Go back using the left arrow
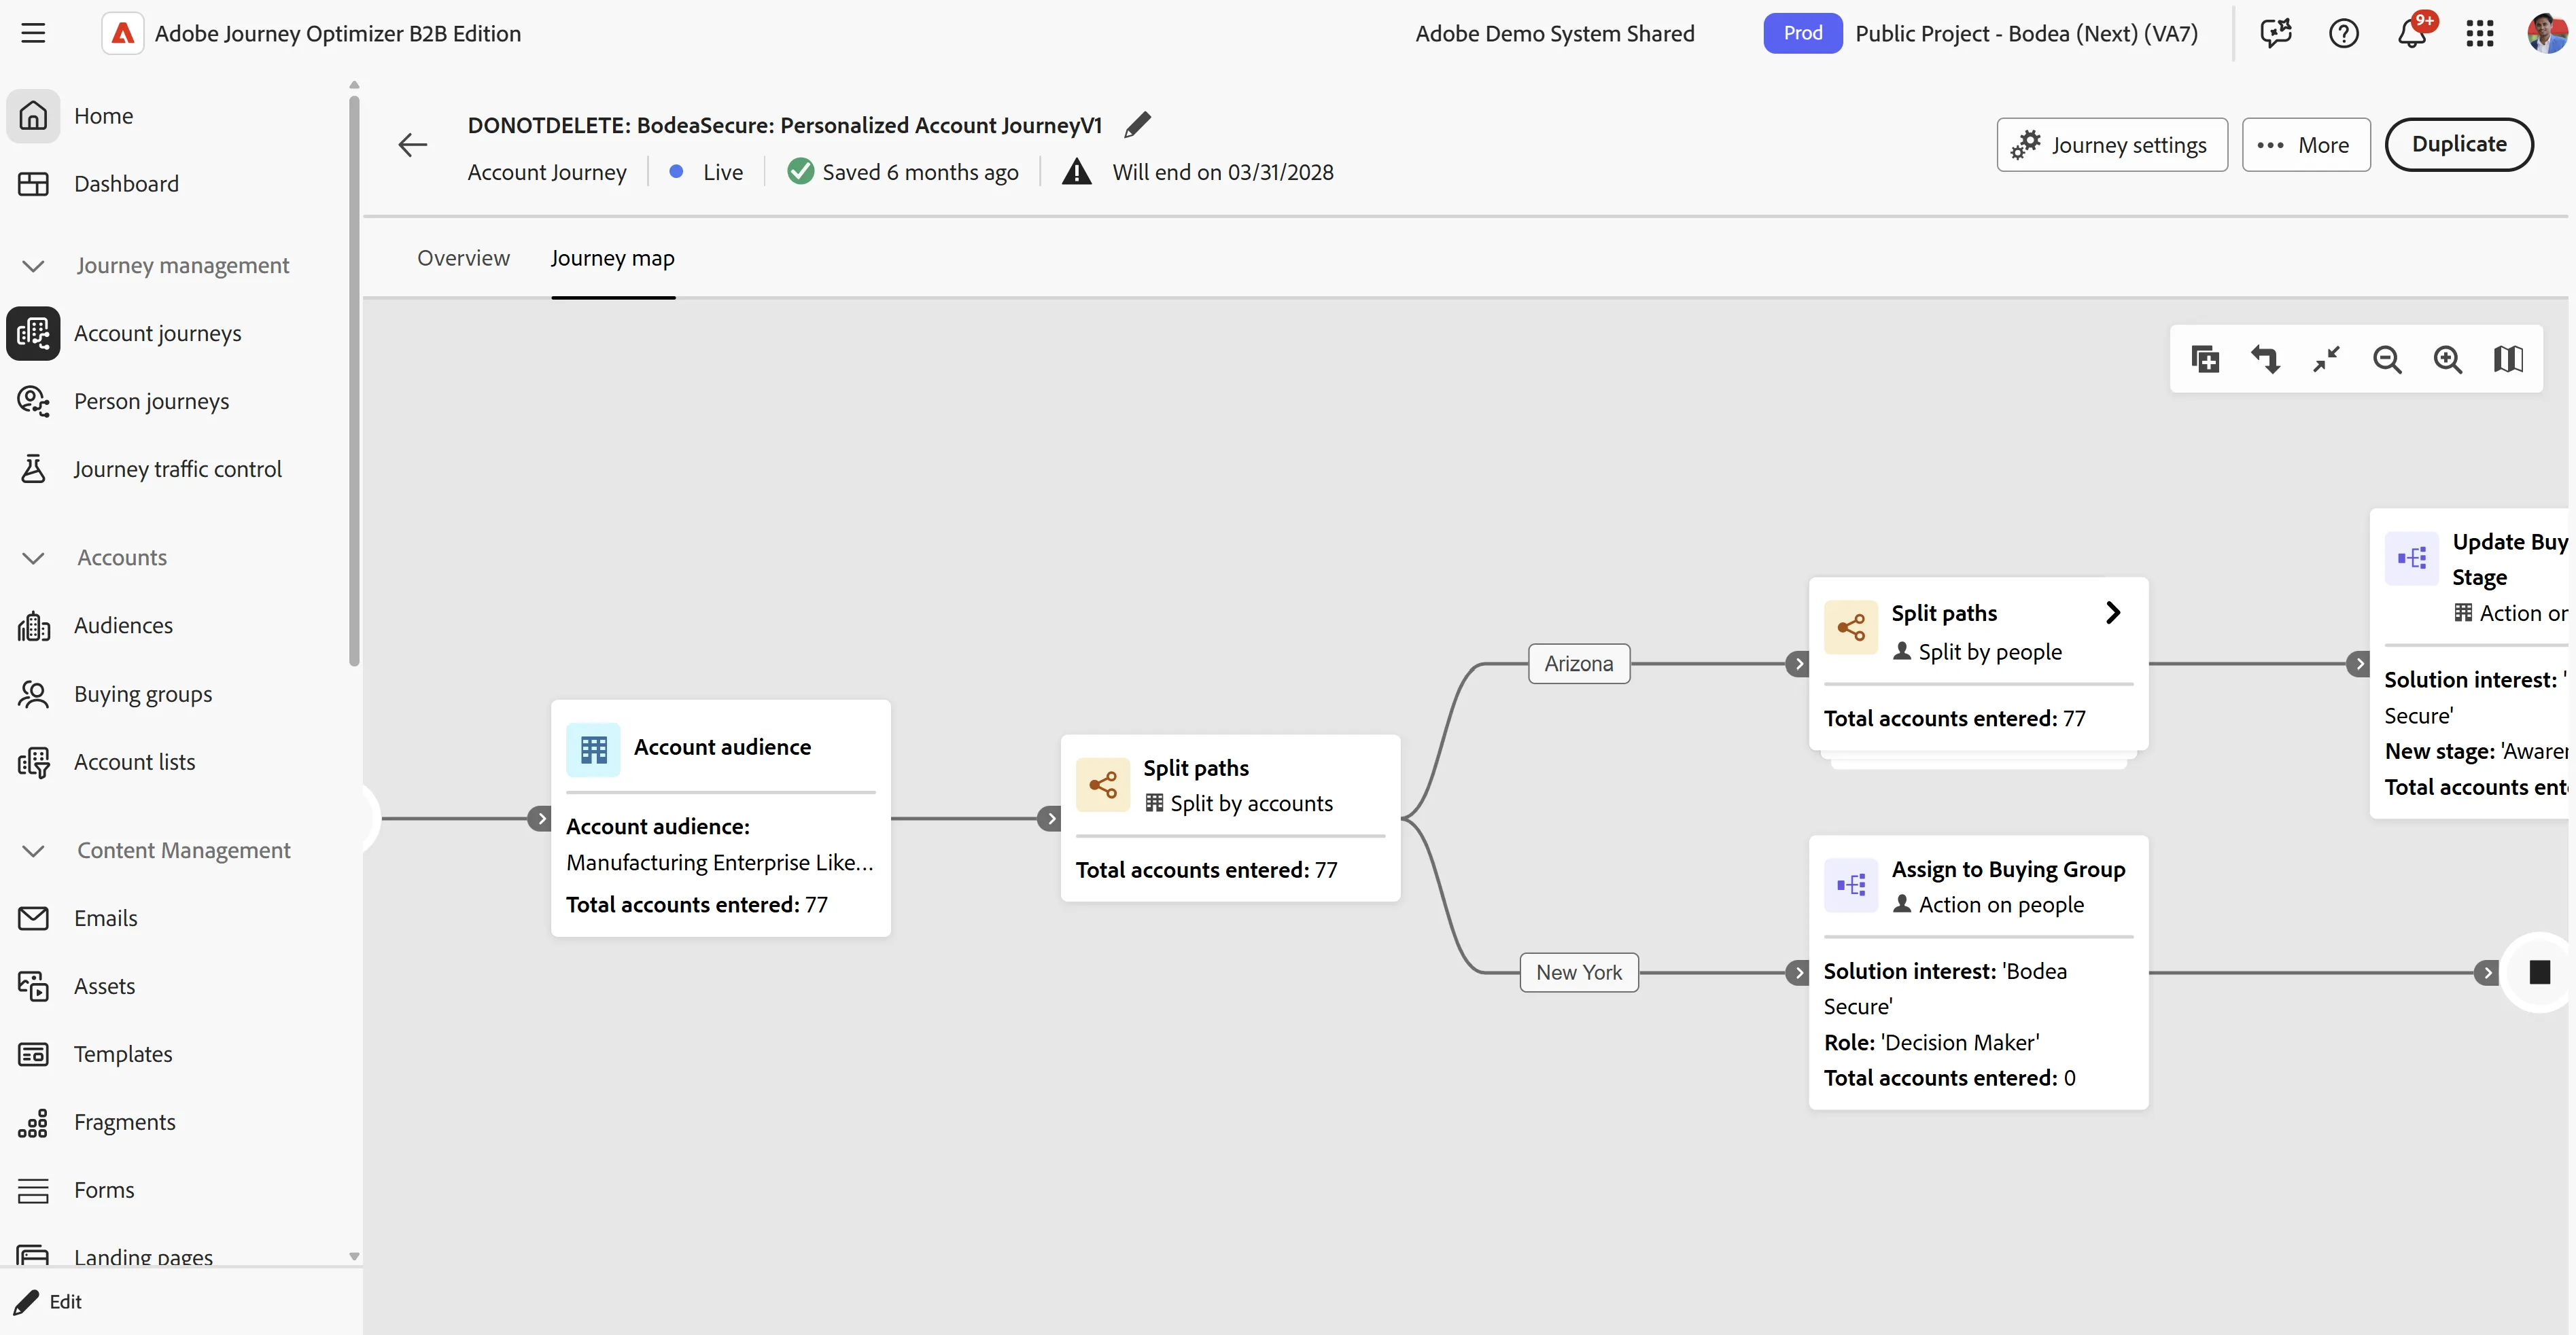This screenshot has height=1335, width=2576. point(412,145)
